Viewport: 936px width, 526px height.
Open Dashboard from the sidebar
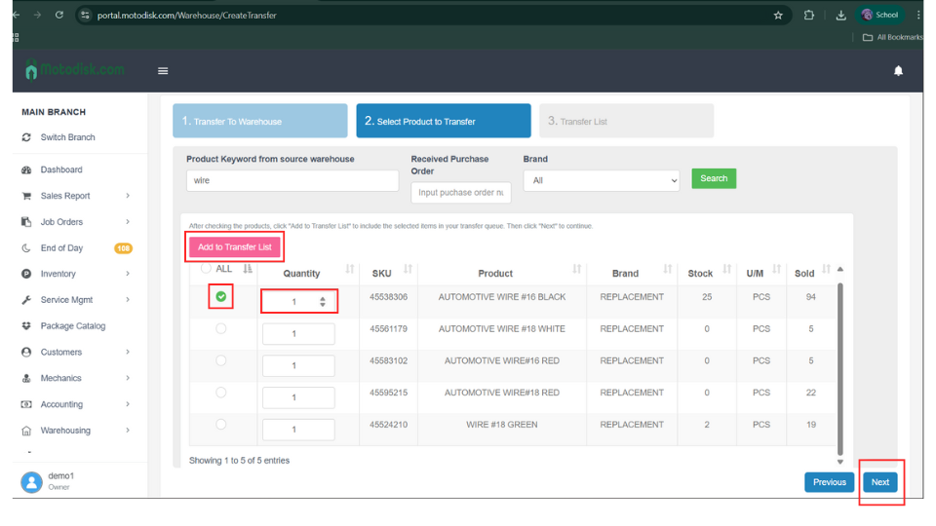coord(60,169)
